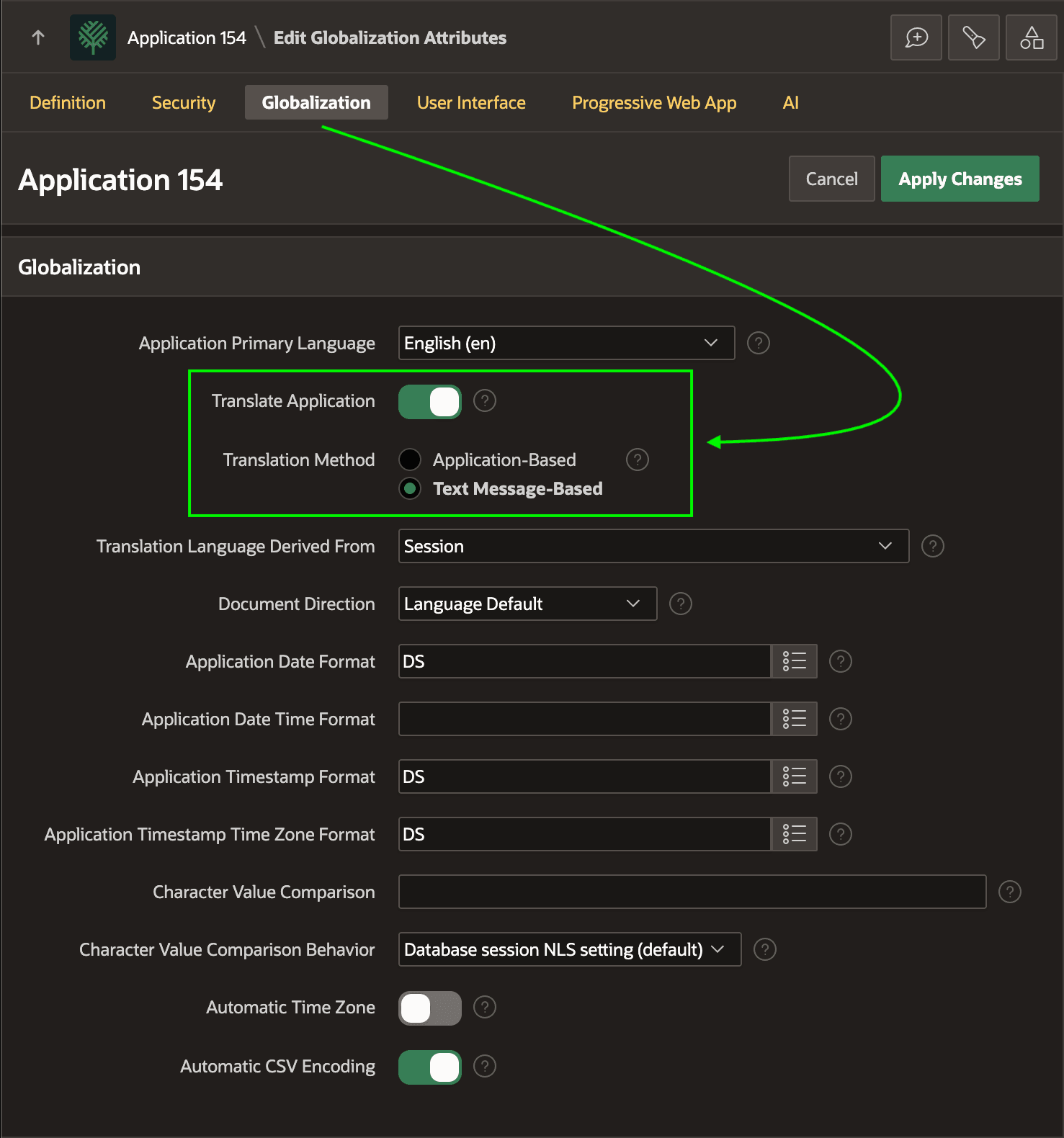The height and width of the screenshot is (1138, 1064).
Task: Open Character Value Comparison Behavior dropdown
Action: tap(570, 949)
